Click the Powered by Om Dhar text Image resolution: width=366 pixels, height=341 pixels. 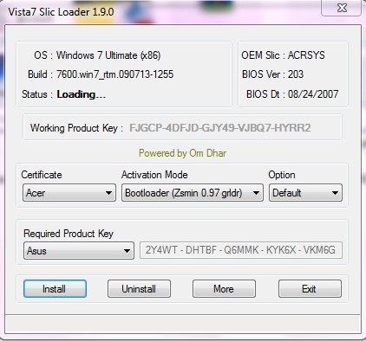[182, 153]
